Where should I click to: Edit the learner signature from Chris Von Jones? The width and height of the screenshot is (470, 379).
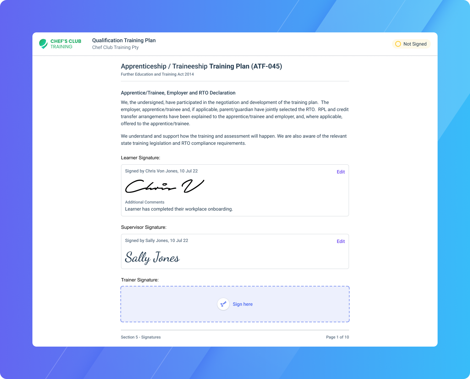[341, 172]
